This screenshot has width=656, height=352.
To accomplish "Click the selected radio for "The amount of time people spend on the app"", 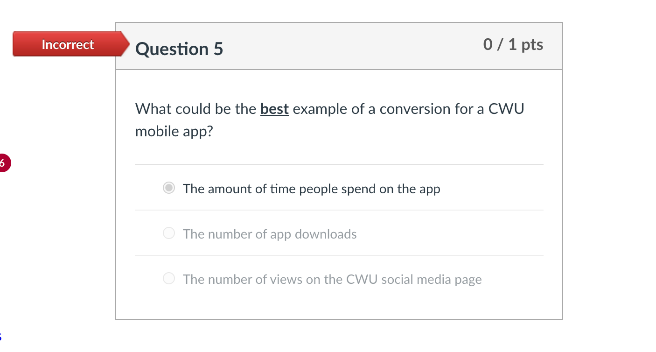I will (x=168, y=188).
